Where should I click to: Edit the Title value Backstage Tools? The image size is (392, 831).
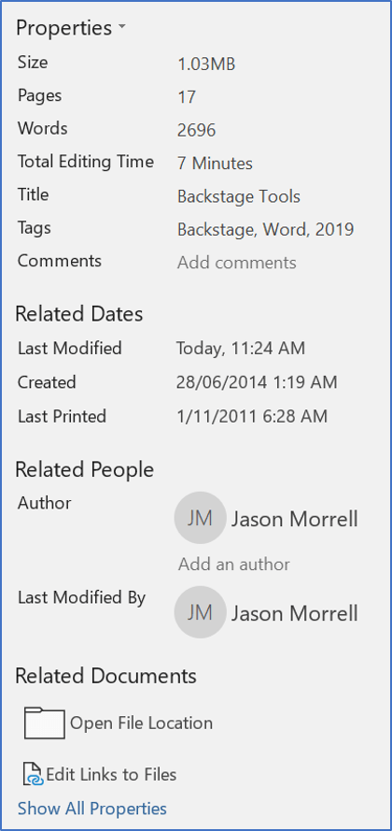point(239,196)
